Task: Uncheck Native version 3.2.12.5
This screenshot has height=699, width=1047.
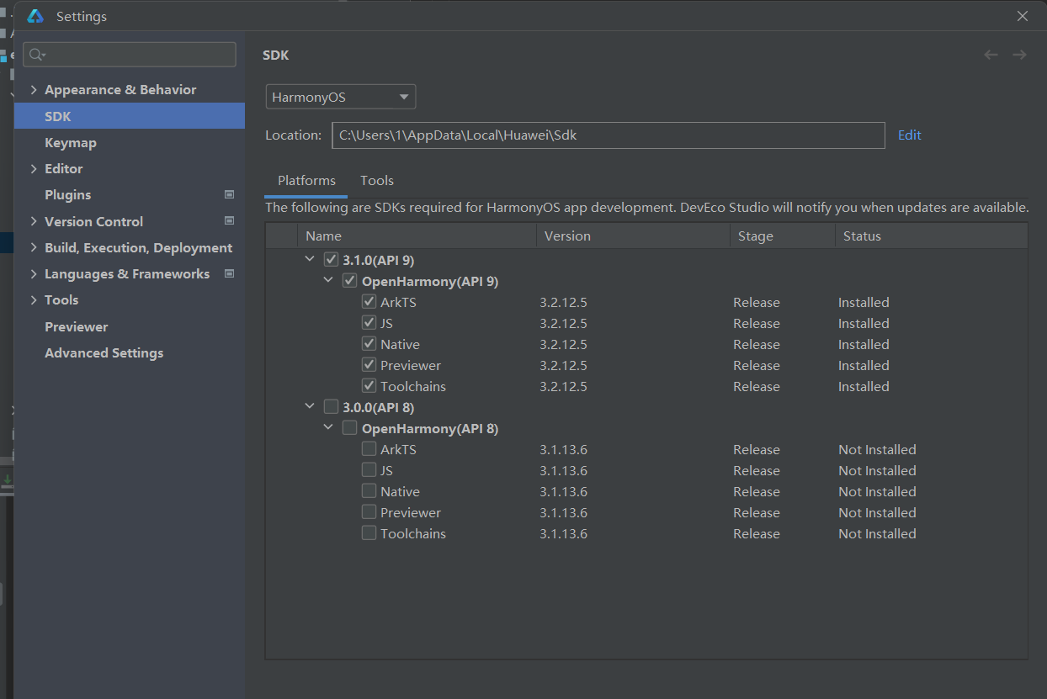Action: pos(369,344)
